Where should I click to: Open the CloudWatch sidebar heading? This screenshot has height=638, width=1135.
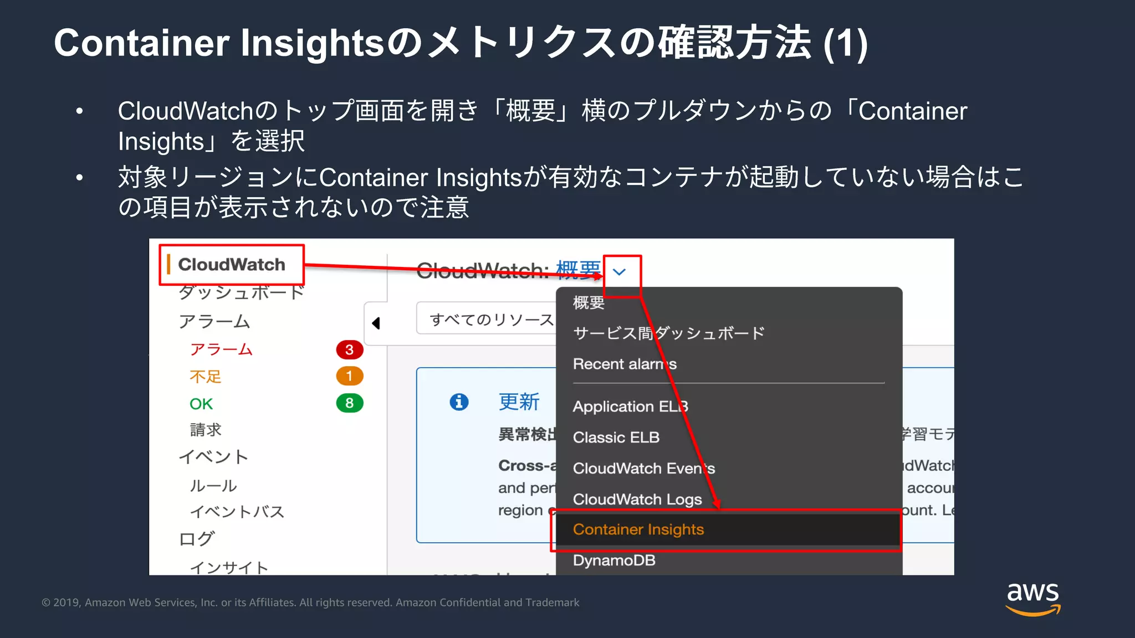232,265
